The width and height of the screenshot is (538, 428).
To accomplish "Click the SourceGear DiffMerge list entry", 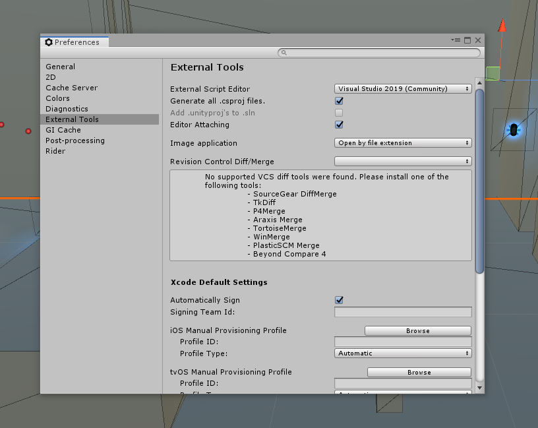I will click(295, 194).
